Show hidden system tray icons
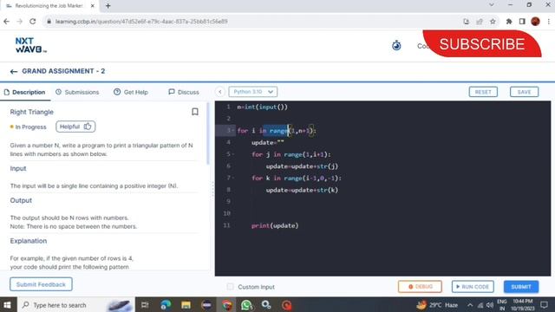Viewport: 555px width, 312px height. 470,305
